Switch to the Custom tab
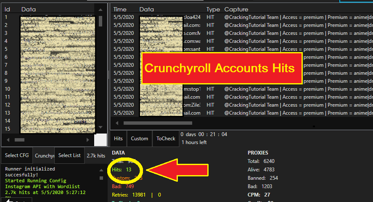The width and height of the screenshot is (373, 202). tap(139, 139)
